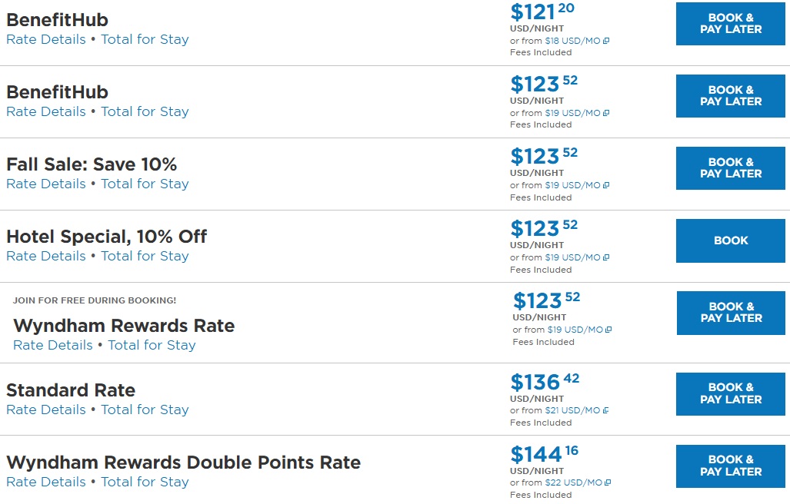
Task: Click external-link icon beside $18 USD/MO
Action: click(x=607, y=41)
